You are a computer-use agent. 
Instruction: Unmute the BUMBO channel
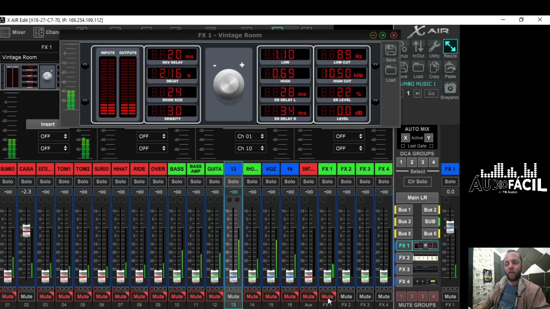coord(8,297)
